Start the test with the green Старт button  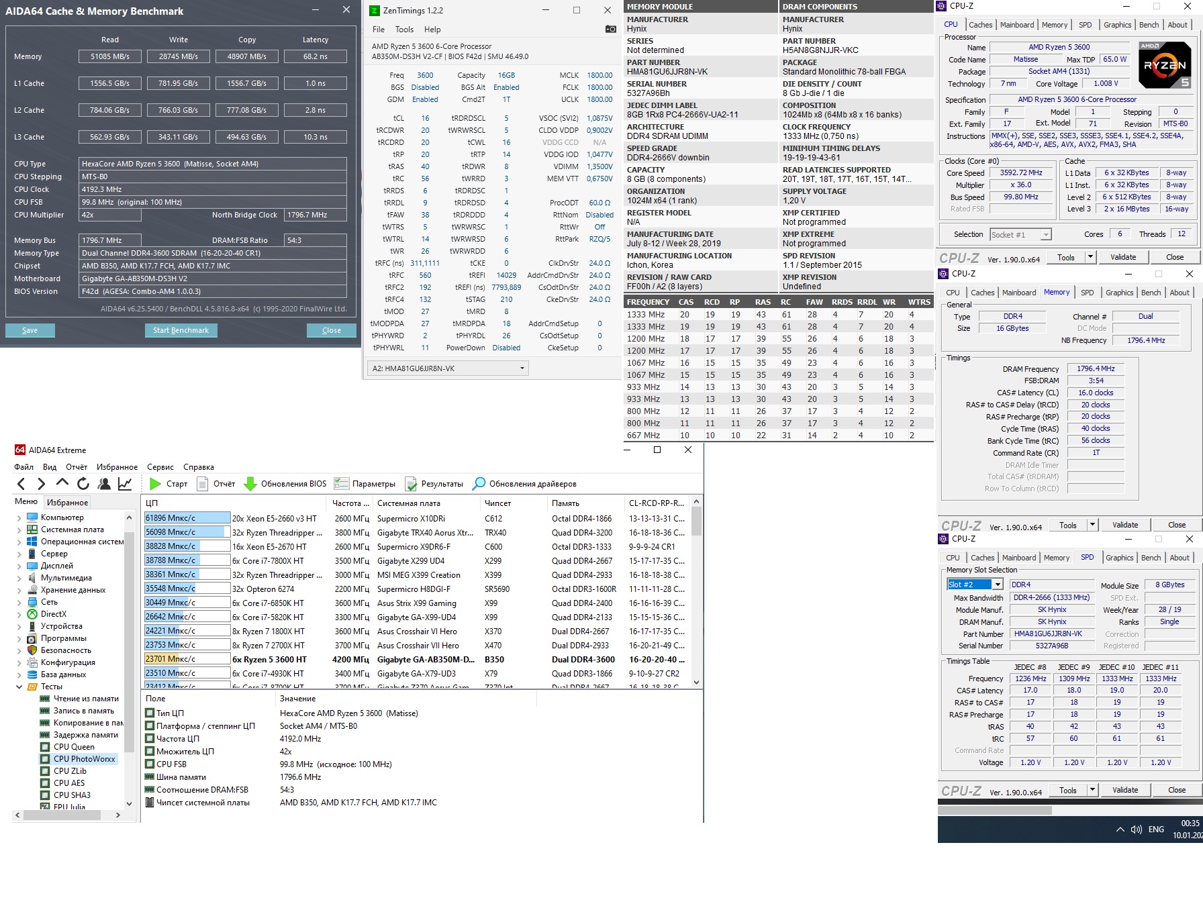169,484
